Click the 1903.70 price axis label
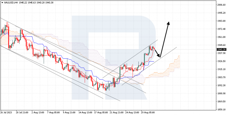The width and height of the screenshot is (227, 115). tap(221, 77)
